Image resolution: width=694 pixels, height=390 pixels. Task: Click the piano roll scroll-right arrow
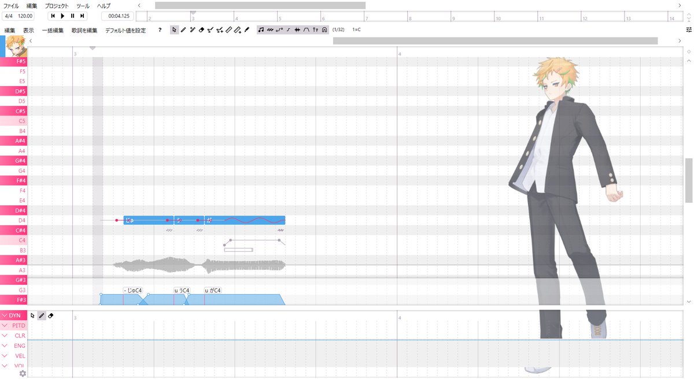tap(679, 41)
